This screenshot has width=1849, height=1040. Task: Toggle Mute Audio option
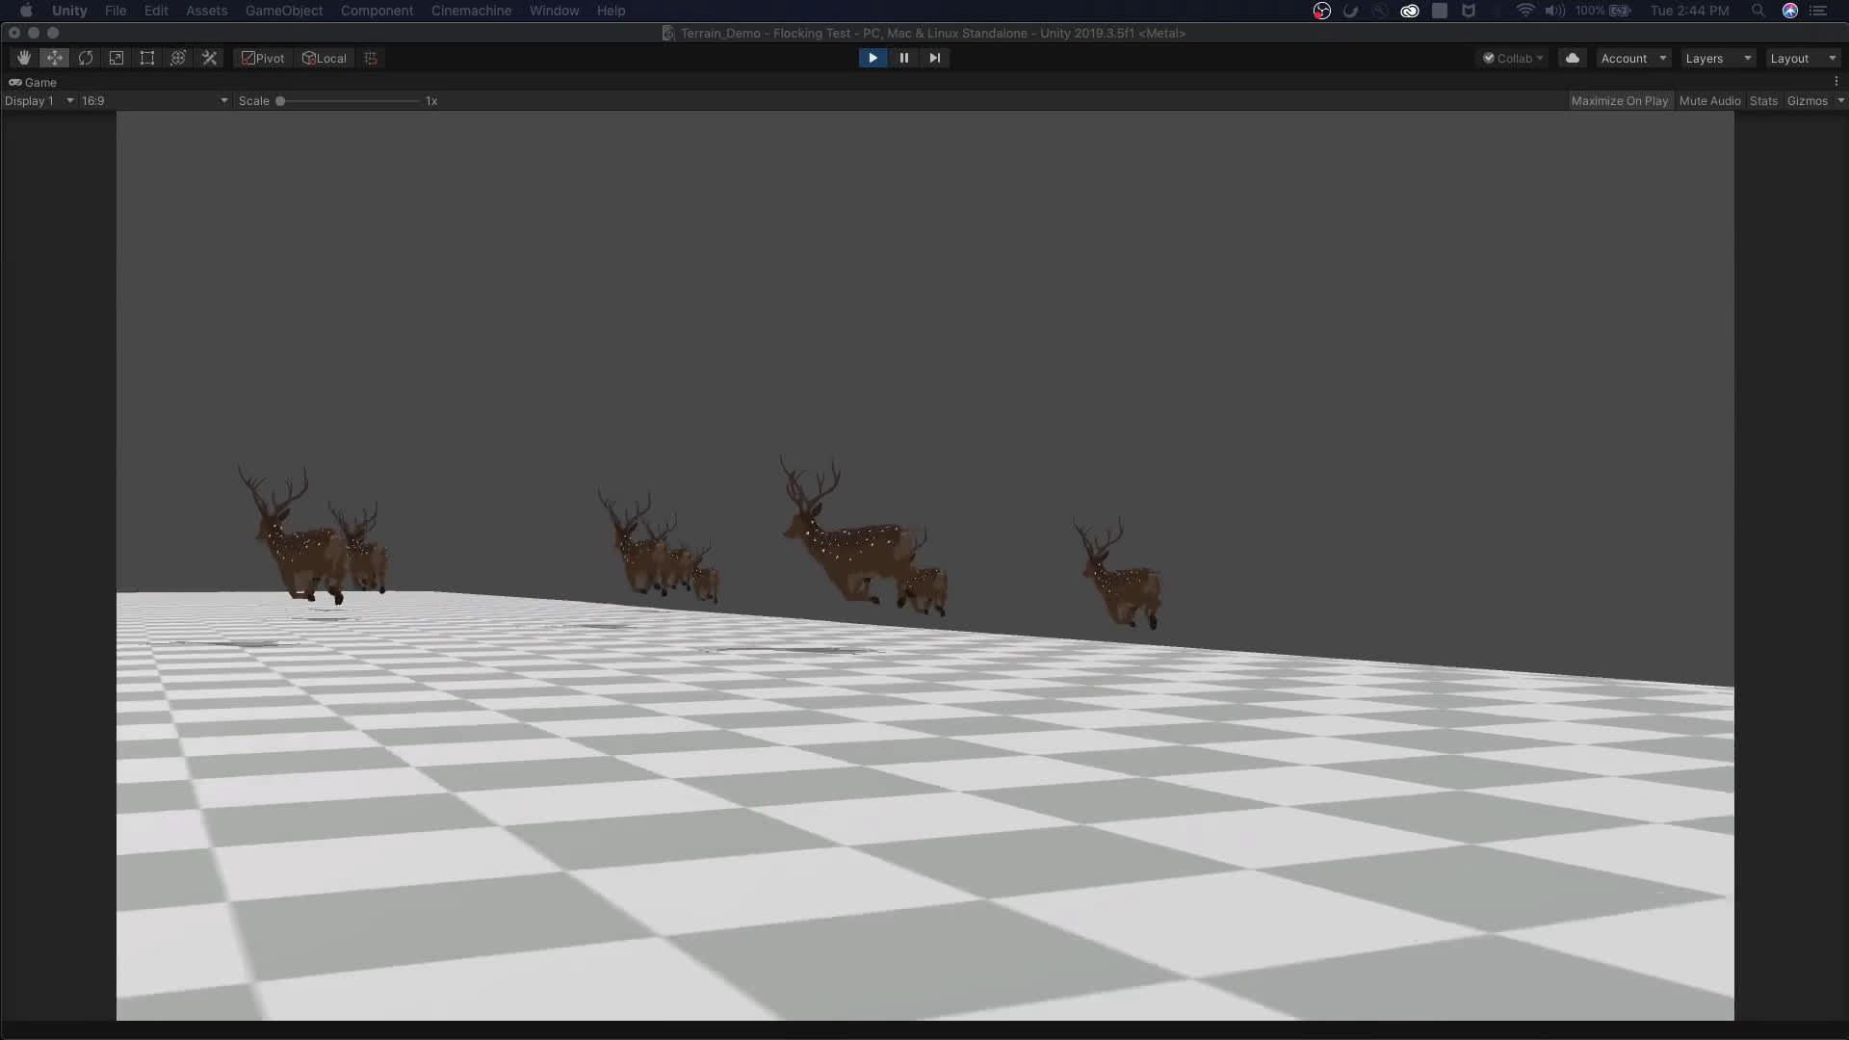[x=1709, y=101]
